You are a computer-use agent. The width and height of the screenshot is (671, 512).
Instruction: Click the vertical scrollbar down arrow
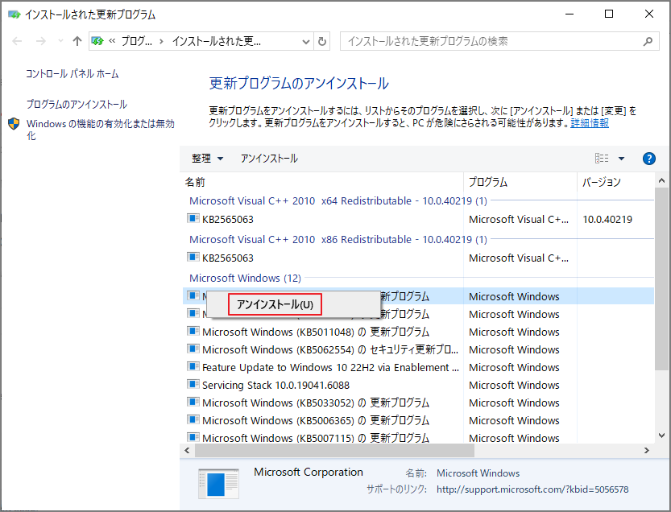pyautogui.click(x=661, y=436)
